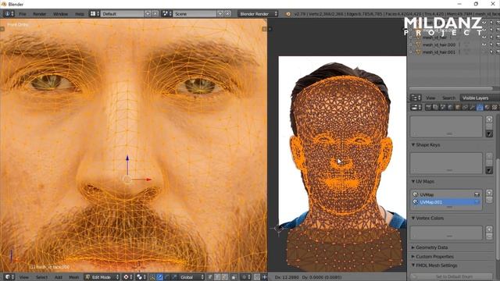
Task: Switch to the Object Data properties tab
Action: (480, 108)
